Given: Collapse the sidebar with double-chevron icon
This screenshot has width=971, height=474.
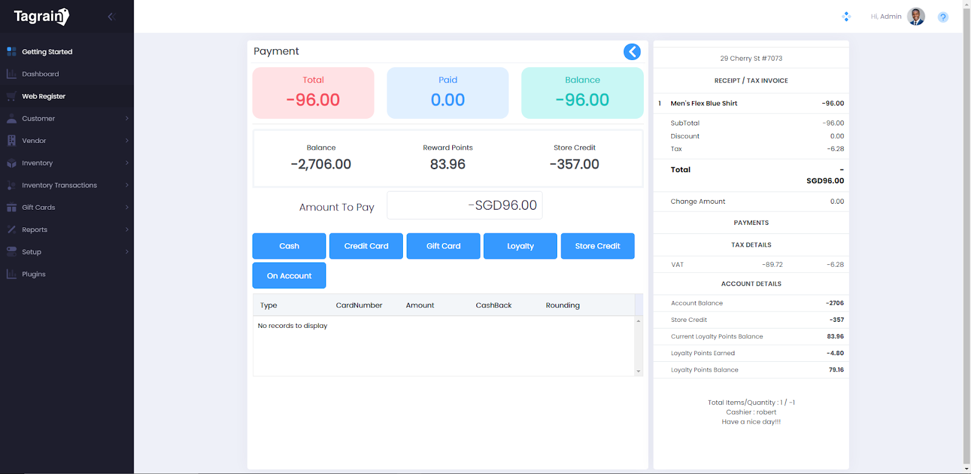Looking at the screenshot, I should click(111, 16).
